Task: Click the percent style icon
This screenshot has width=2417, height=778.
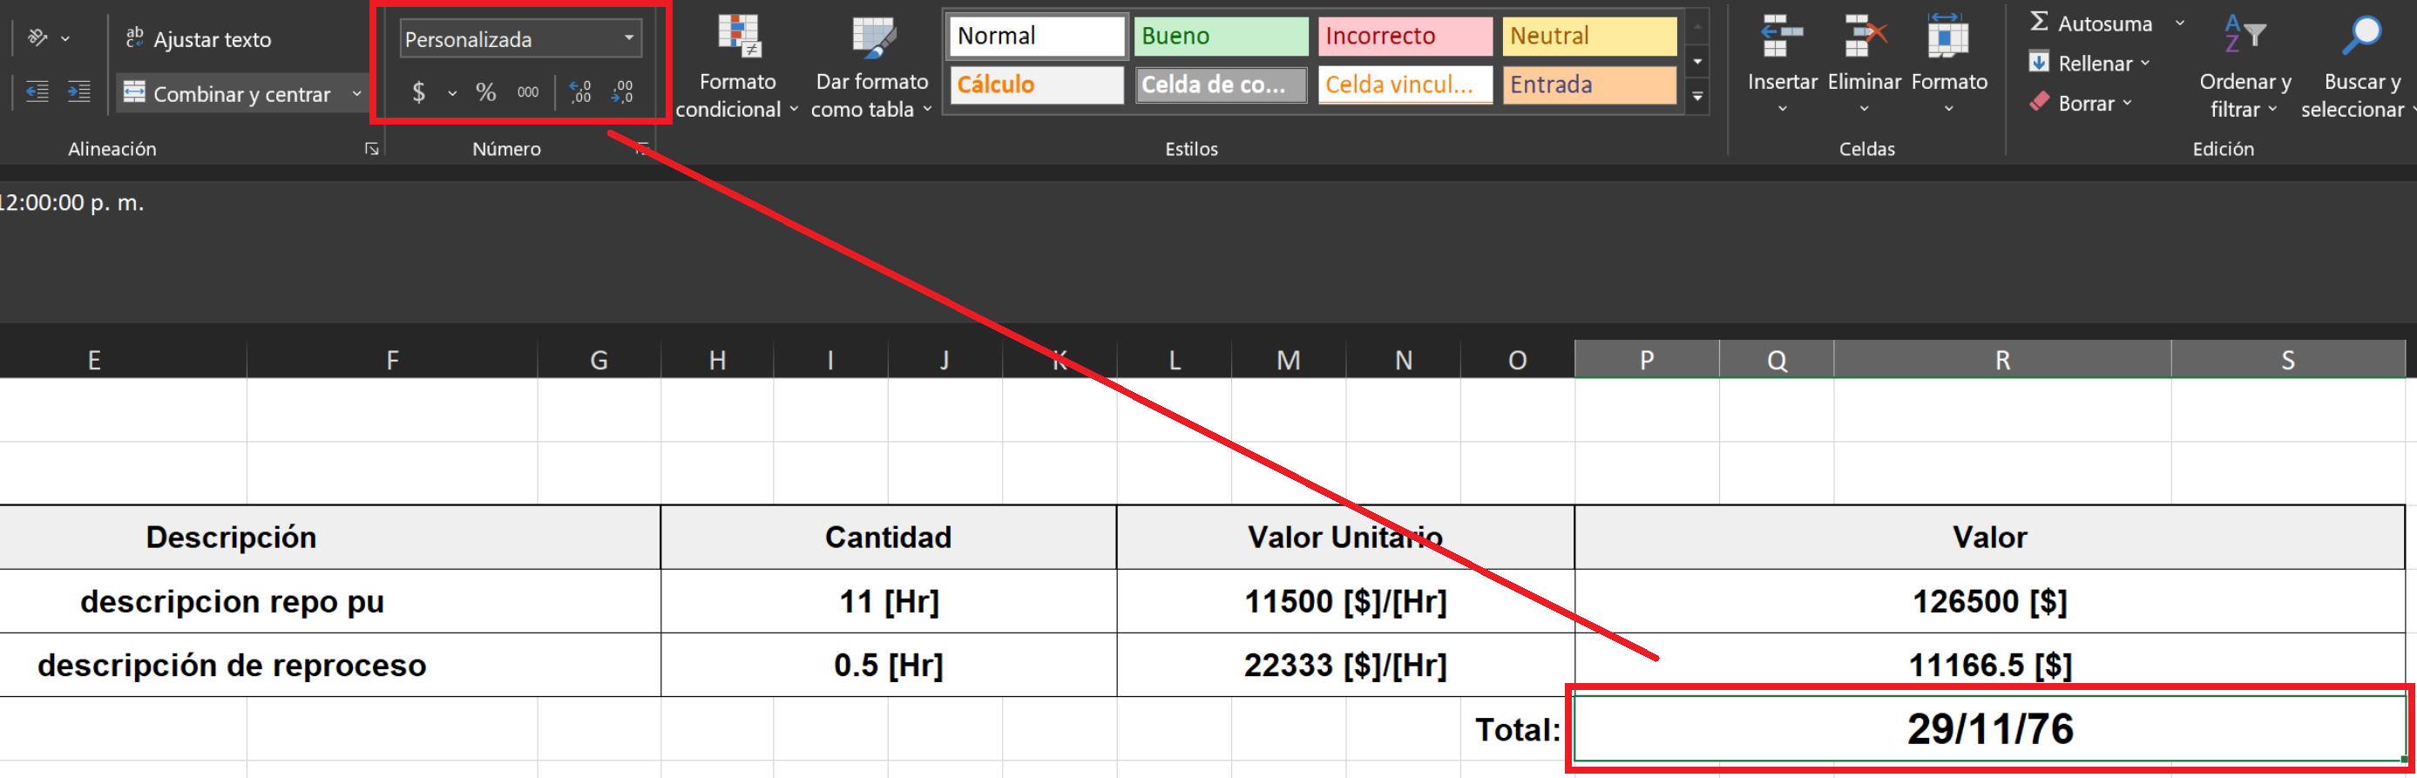Action: pos(485,92)
